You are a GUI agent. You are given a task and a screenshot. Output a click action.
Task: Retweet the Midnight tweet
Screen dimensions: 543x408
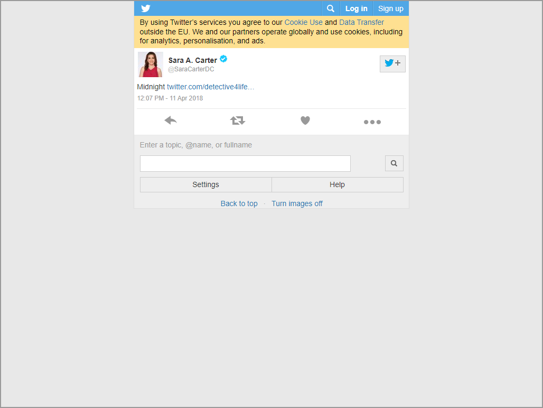(238, 120)
